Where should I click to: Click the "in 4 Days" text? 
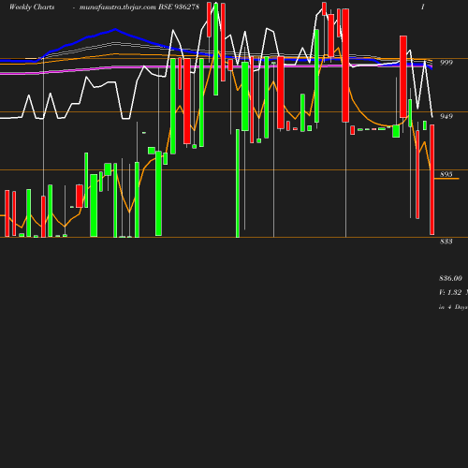(453, 307)
